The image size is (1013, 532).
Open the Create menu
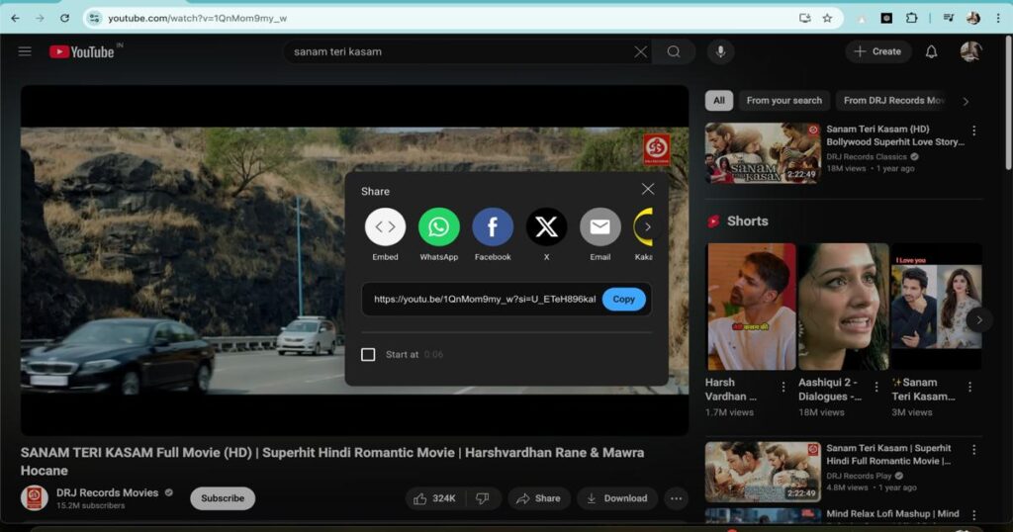[877, 51]
